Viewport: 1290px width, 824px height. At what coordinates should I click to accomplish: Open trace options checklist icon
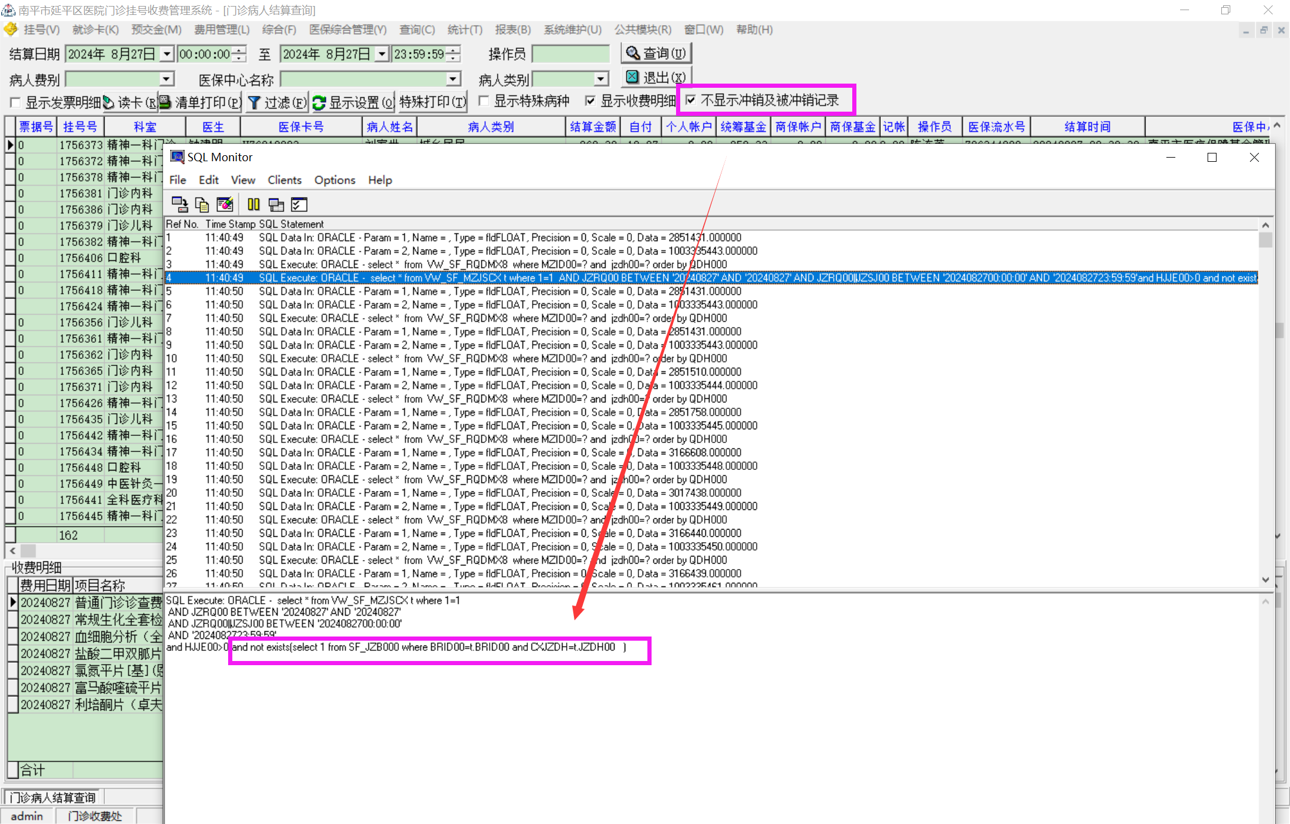(x=299, y=204)
